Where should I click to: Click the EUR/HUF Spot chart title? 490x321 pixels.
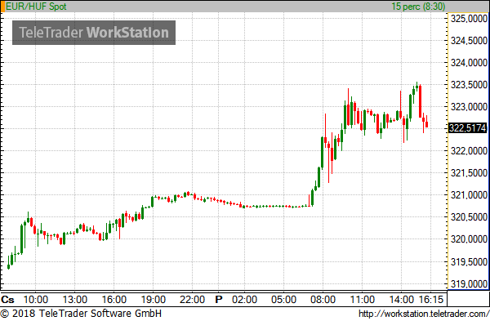coord(36,7)
